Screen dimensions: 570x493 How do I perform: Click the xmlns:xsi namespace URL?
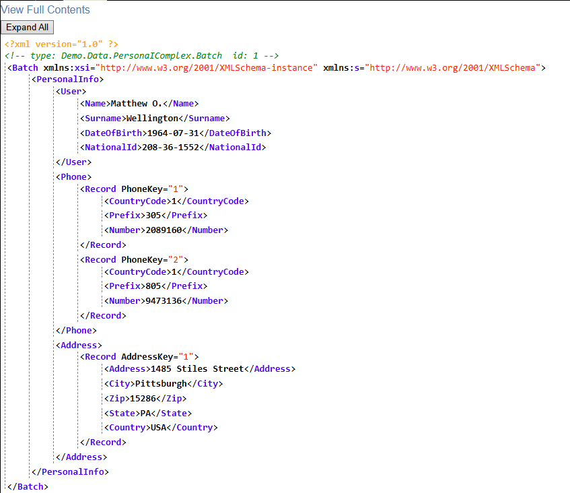pyautogui.click(x=207, y=68)
